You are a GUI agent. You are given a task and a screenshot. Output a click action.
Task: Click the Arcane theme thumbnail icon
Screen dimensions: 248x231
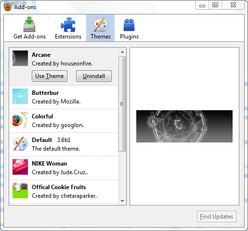[20, 58]
